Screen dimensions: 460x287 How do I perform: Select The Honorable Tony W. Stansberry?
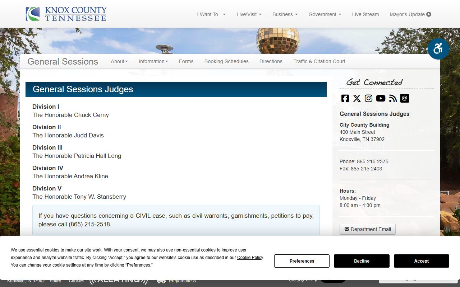tap(79, 197)
